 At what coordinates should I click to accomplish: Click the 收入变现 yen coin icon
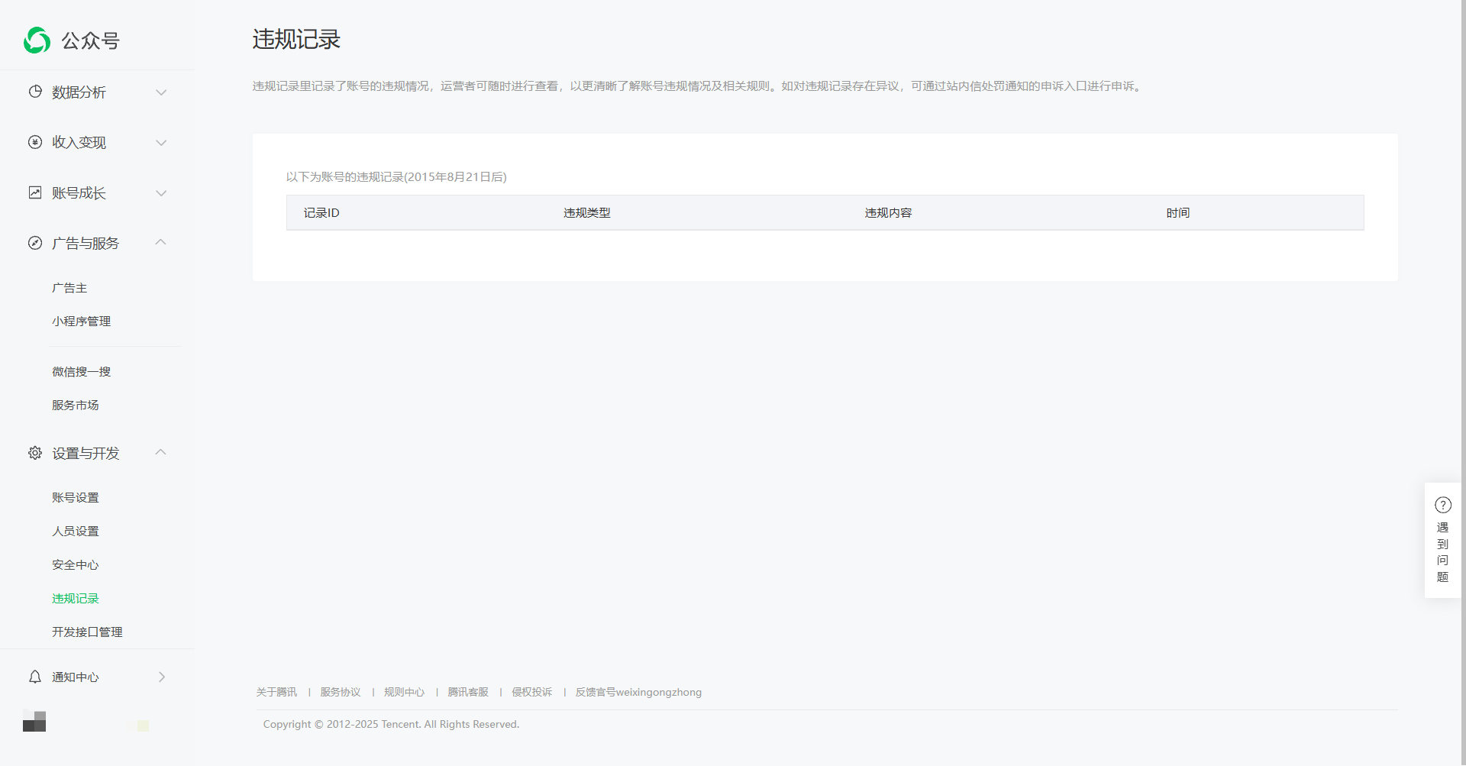coord(35,142)
